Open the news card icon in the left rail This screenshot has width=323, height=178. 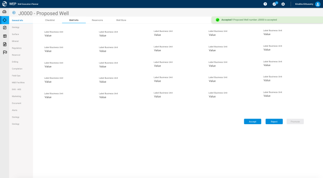tap(5, 36)
